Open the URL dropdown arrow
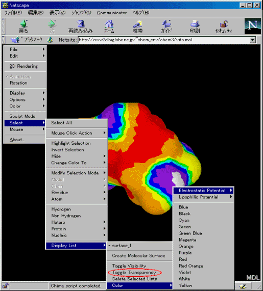The image size is (263, 291). point(252,40)
